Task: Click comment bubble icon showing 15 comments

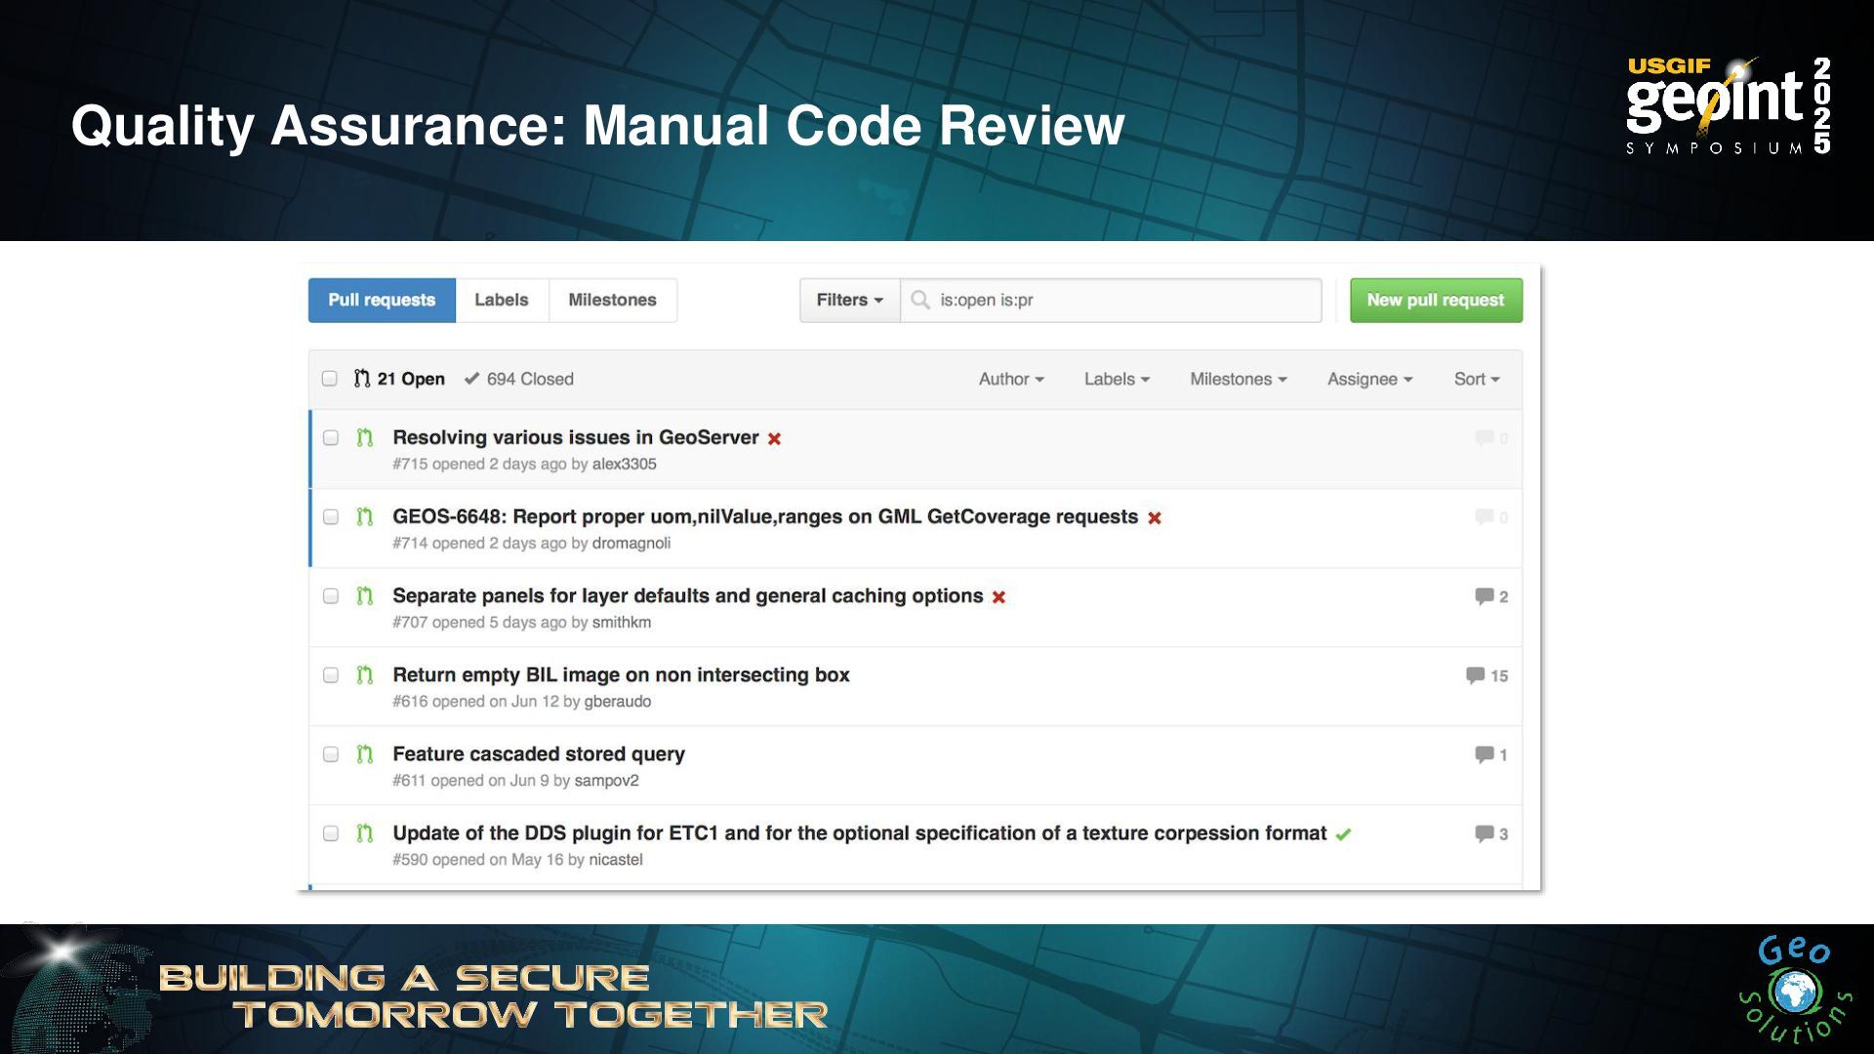Action: pyautogui.click(x=1475, y=675)
